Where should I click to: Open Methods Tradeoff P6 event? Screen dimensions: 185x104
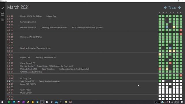pos(29,69)
